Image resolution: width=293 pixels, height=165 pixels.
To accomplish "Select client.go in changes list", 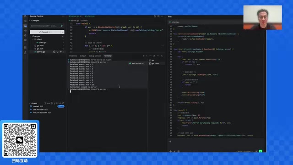I will [x=43, y=43].
